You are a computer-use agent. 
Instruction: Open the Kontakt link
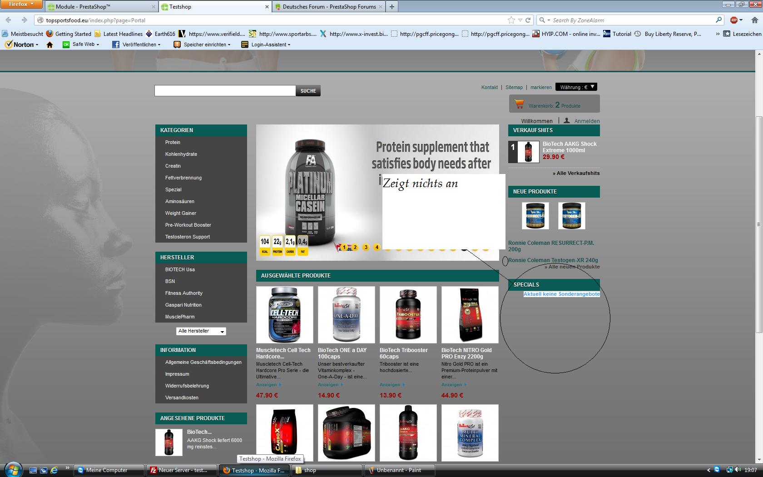490,87
